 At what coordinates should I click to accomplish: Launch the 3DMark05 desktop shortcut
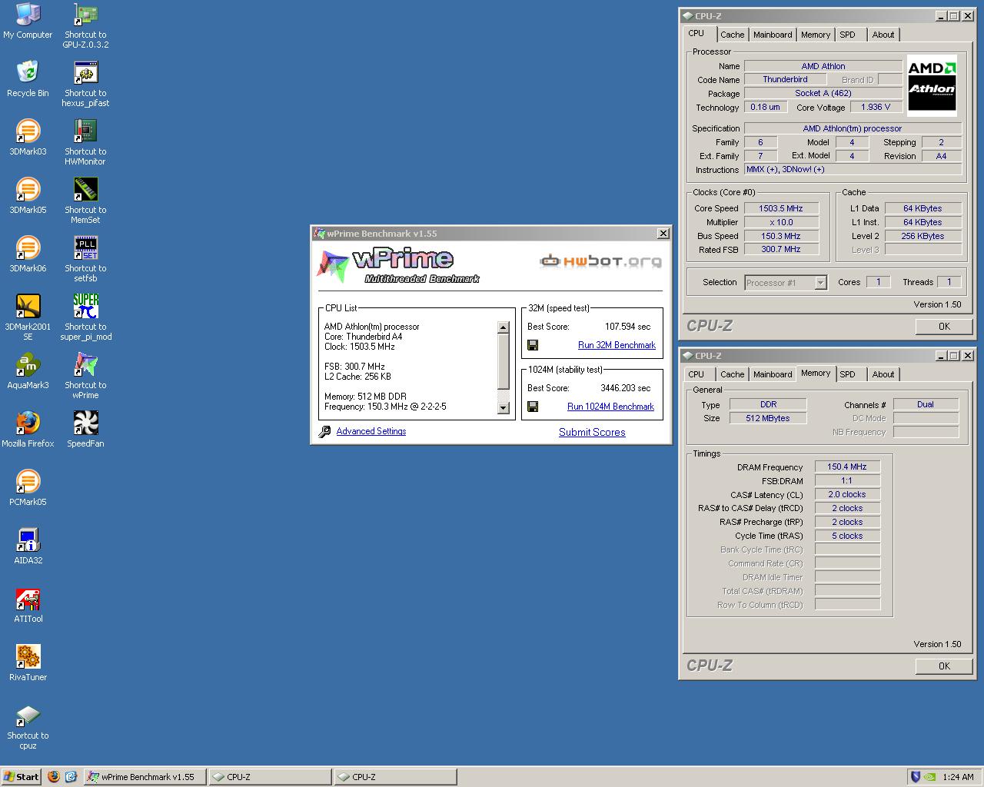tap(28, 196)
